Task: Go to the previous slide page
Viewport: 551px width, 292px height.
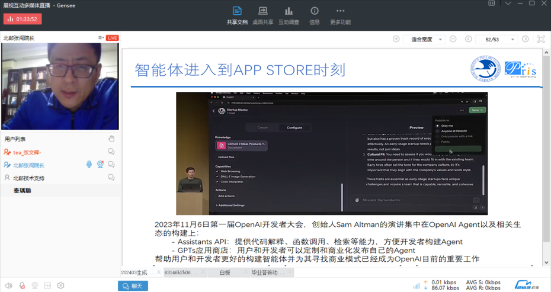Action: [x=469, y=39]
